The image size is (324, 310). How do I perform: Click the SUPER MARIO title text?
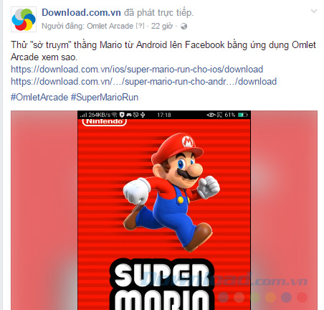pos(162,285)
